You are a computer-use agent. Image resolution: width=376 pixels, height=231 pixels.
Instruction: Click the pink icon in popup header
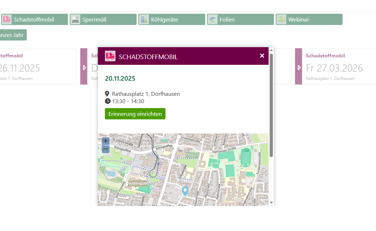(x=110, y=56)
